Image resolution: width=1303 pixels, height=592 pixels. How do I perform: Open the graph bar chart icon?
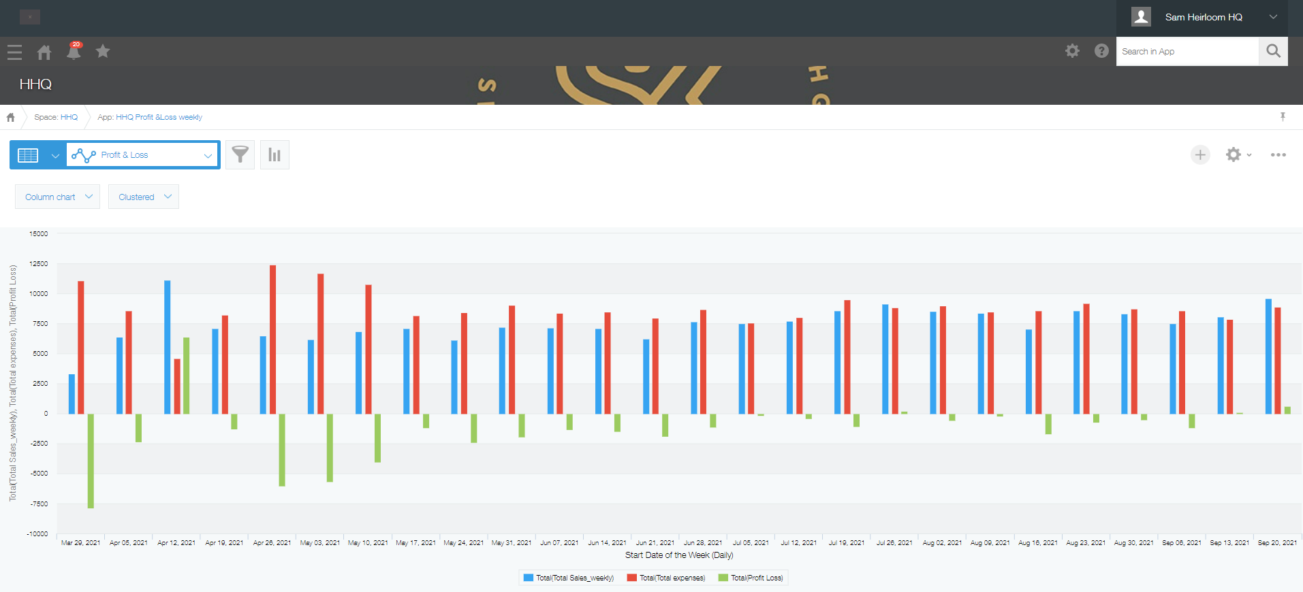point(274,155)
